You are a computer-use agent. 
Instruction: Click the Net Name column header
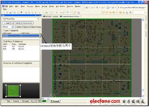(6, 44)
